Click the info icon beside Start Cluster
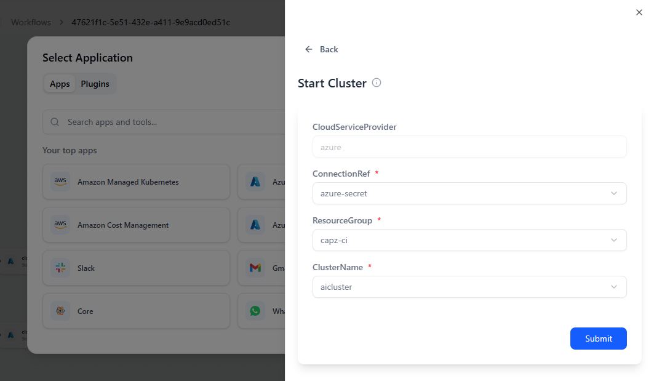The image size is (654, 381). pyautogui.click(x=377, y=82)
